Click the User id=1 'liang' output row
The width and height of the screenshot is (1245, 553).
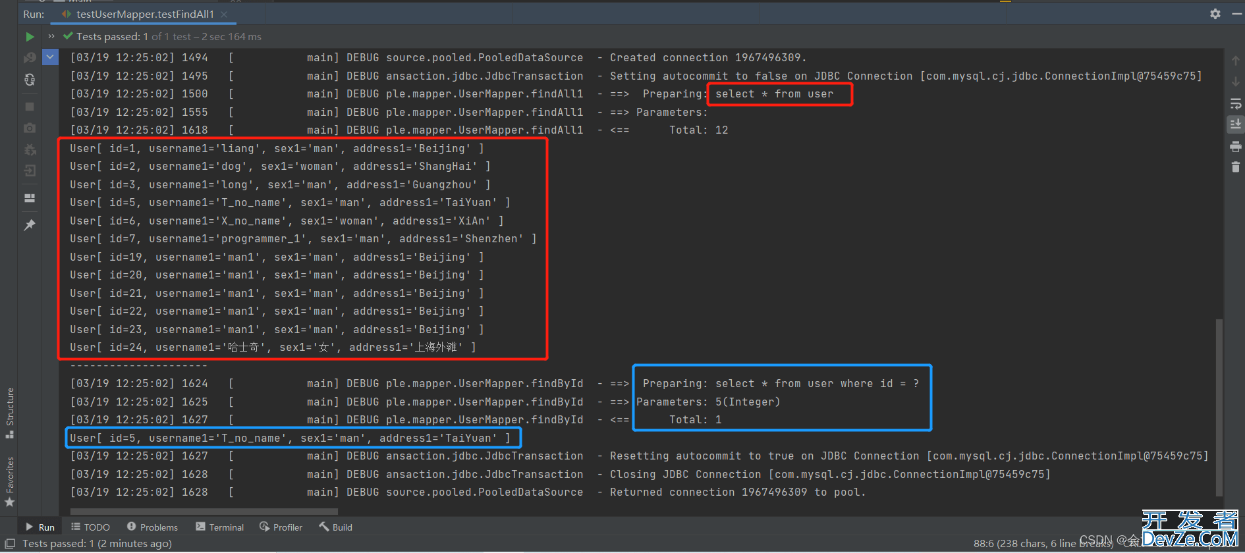tap(277, 149)
